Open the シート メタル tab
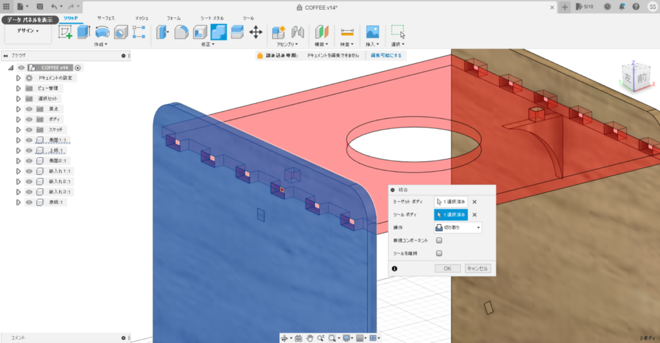This screenshot has height=343, width=660. (x=213, y=18)
